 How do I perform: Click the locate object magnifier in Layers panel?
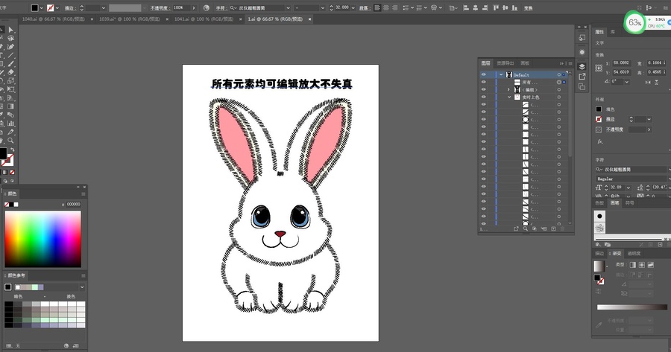(525, 229)
